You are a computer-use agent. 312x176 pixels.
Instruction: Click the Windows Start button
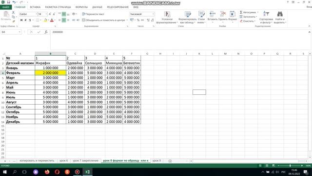(x=4, y=172)
